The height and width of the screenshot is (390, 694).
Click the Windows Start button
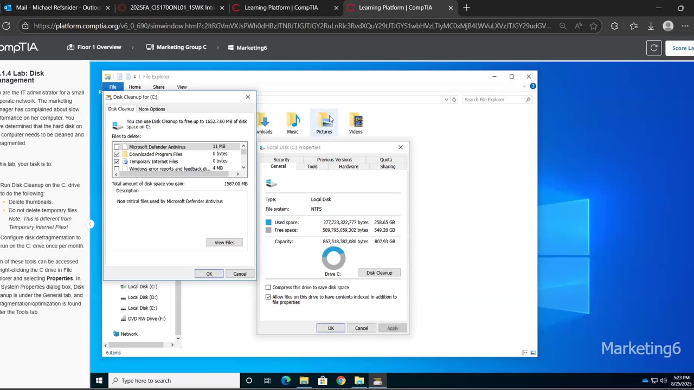click(99, 380)
